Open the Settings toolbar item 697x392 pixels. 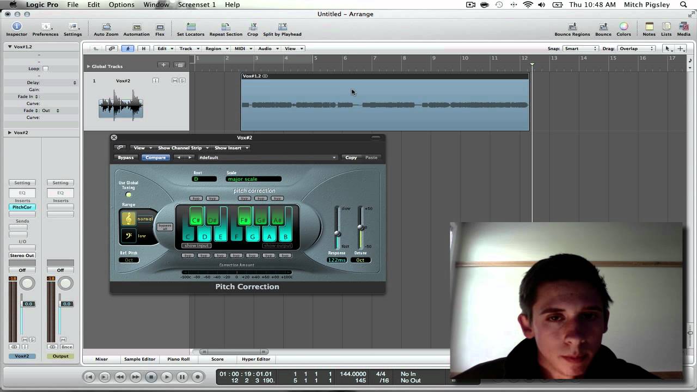tap(72, 29)
